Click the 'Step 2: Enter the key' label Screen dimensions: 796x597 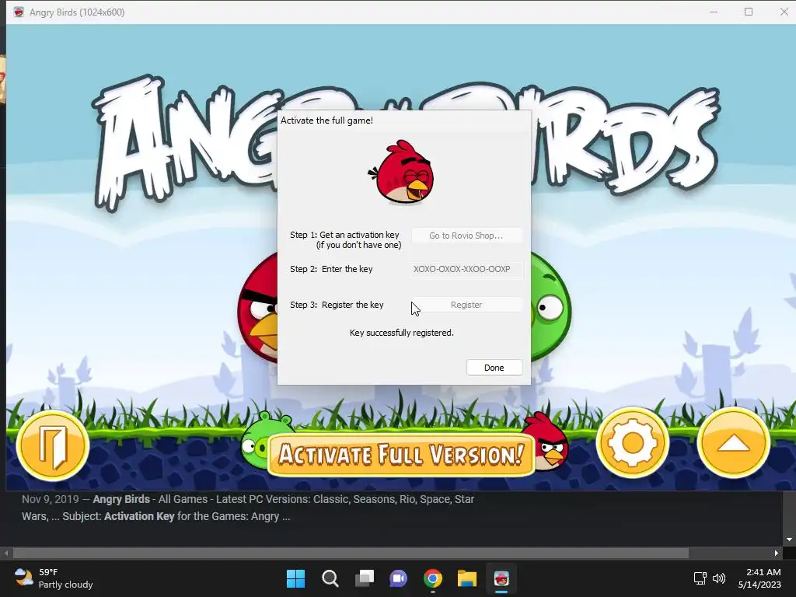click(x=331, y=269)
